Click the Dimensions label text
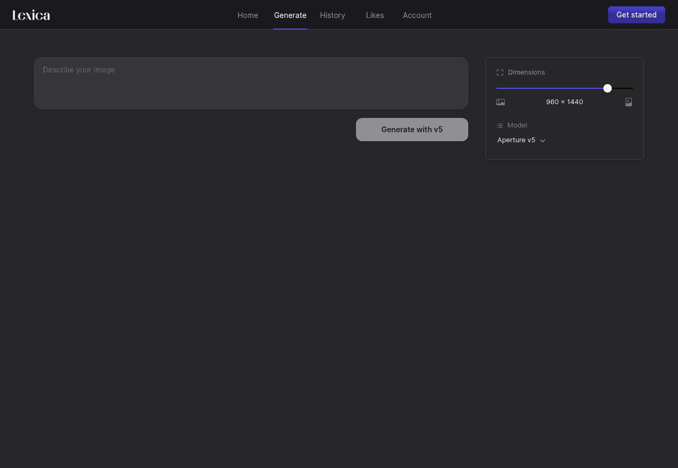 pyautogui.click(x=526, y=72)
